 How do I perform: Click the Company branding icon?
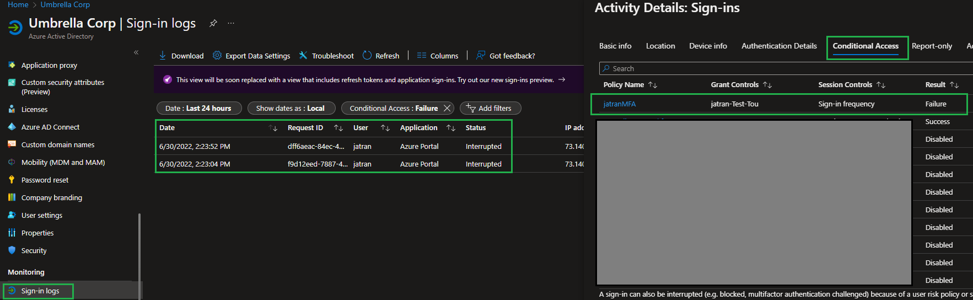point(12,197)
